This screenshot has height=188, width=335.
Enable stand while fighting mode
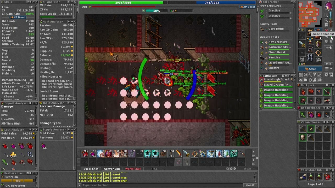(x=331, y=30)
